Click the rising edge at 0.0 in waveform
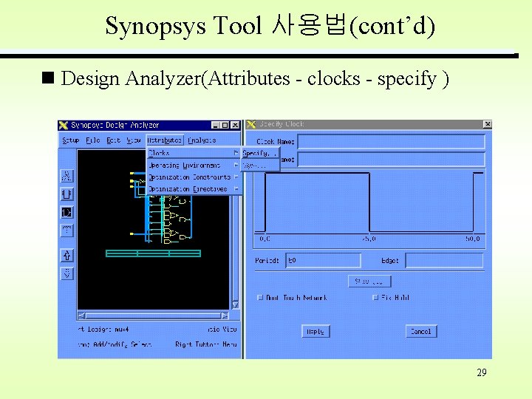Image resolution: width=532 pixels, height=399 pixels. [265, 202]
